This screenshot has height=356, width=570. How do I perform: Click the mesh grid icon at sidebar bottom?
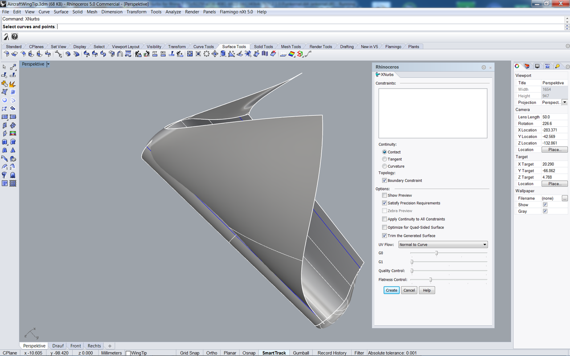point(12,183)
